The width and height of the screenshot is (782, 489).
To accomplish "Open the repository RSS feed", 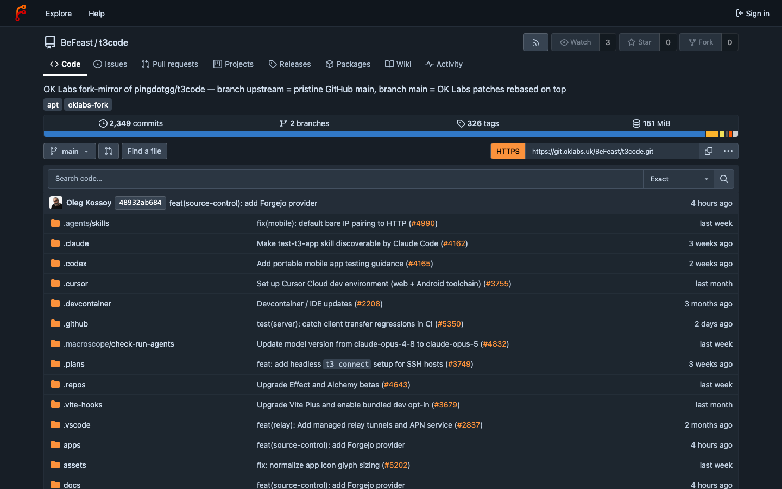I will (535, 42).
